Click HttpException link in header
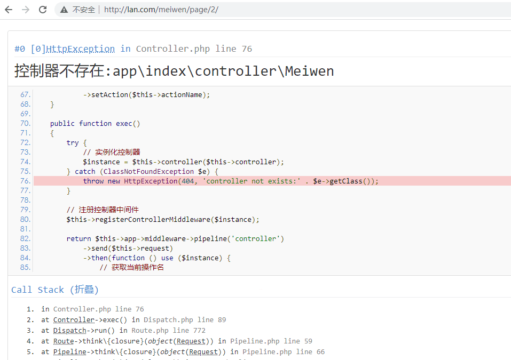Image resolution: width=511 pixels, height=360 pixels. [x=80, y=49]
